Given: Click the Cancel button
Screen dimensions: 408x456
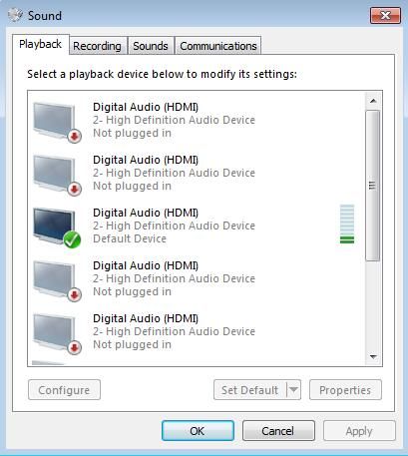Looking at the screenshot, I should pos(278,431).
